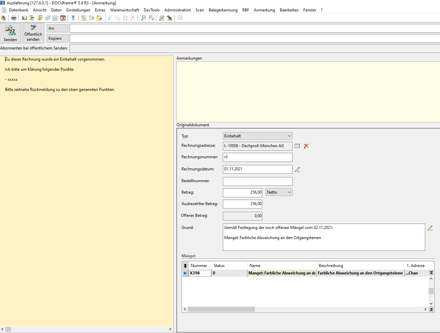
Task: Click cell 'Farbliche Abweichung an den Ortgangsteinen'
Action: tap(360, 273)
